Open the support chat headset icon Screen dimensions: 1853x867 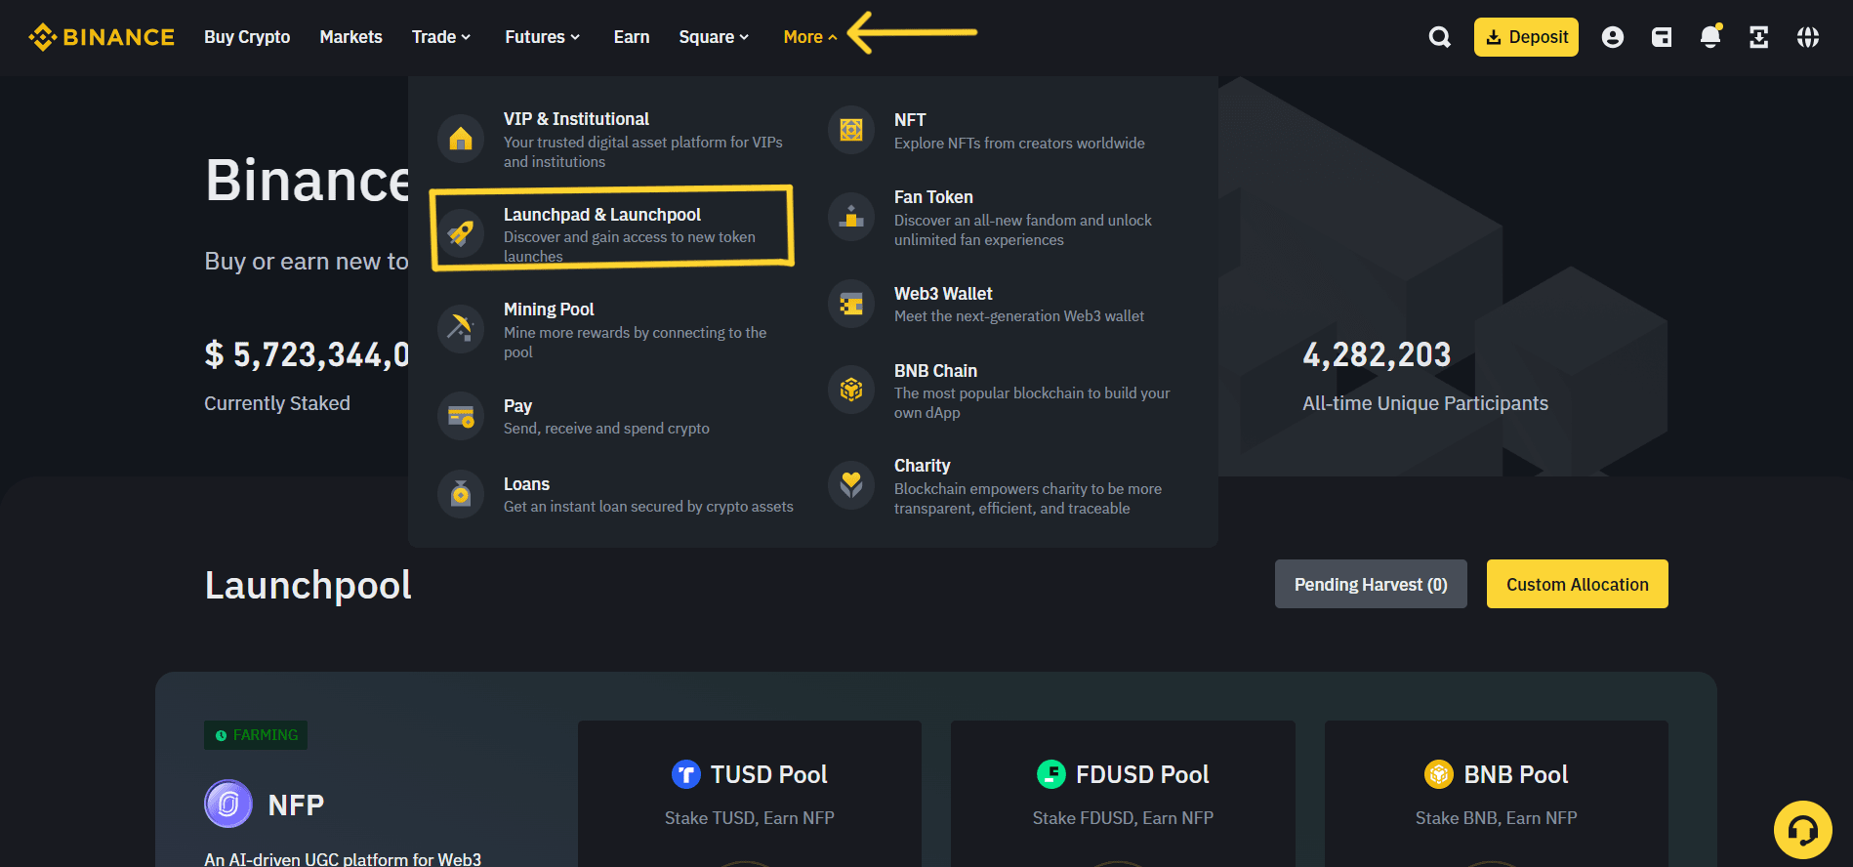[1803, 830]
